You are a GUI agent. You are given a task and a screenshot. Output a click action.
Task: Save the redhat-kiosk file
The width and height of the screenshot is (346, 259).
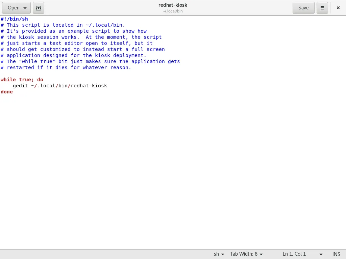pyautogui.click(x=303, y=8)
